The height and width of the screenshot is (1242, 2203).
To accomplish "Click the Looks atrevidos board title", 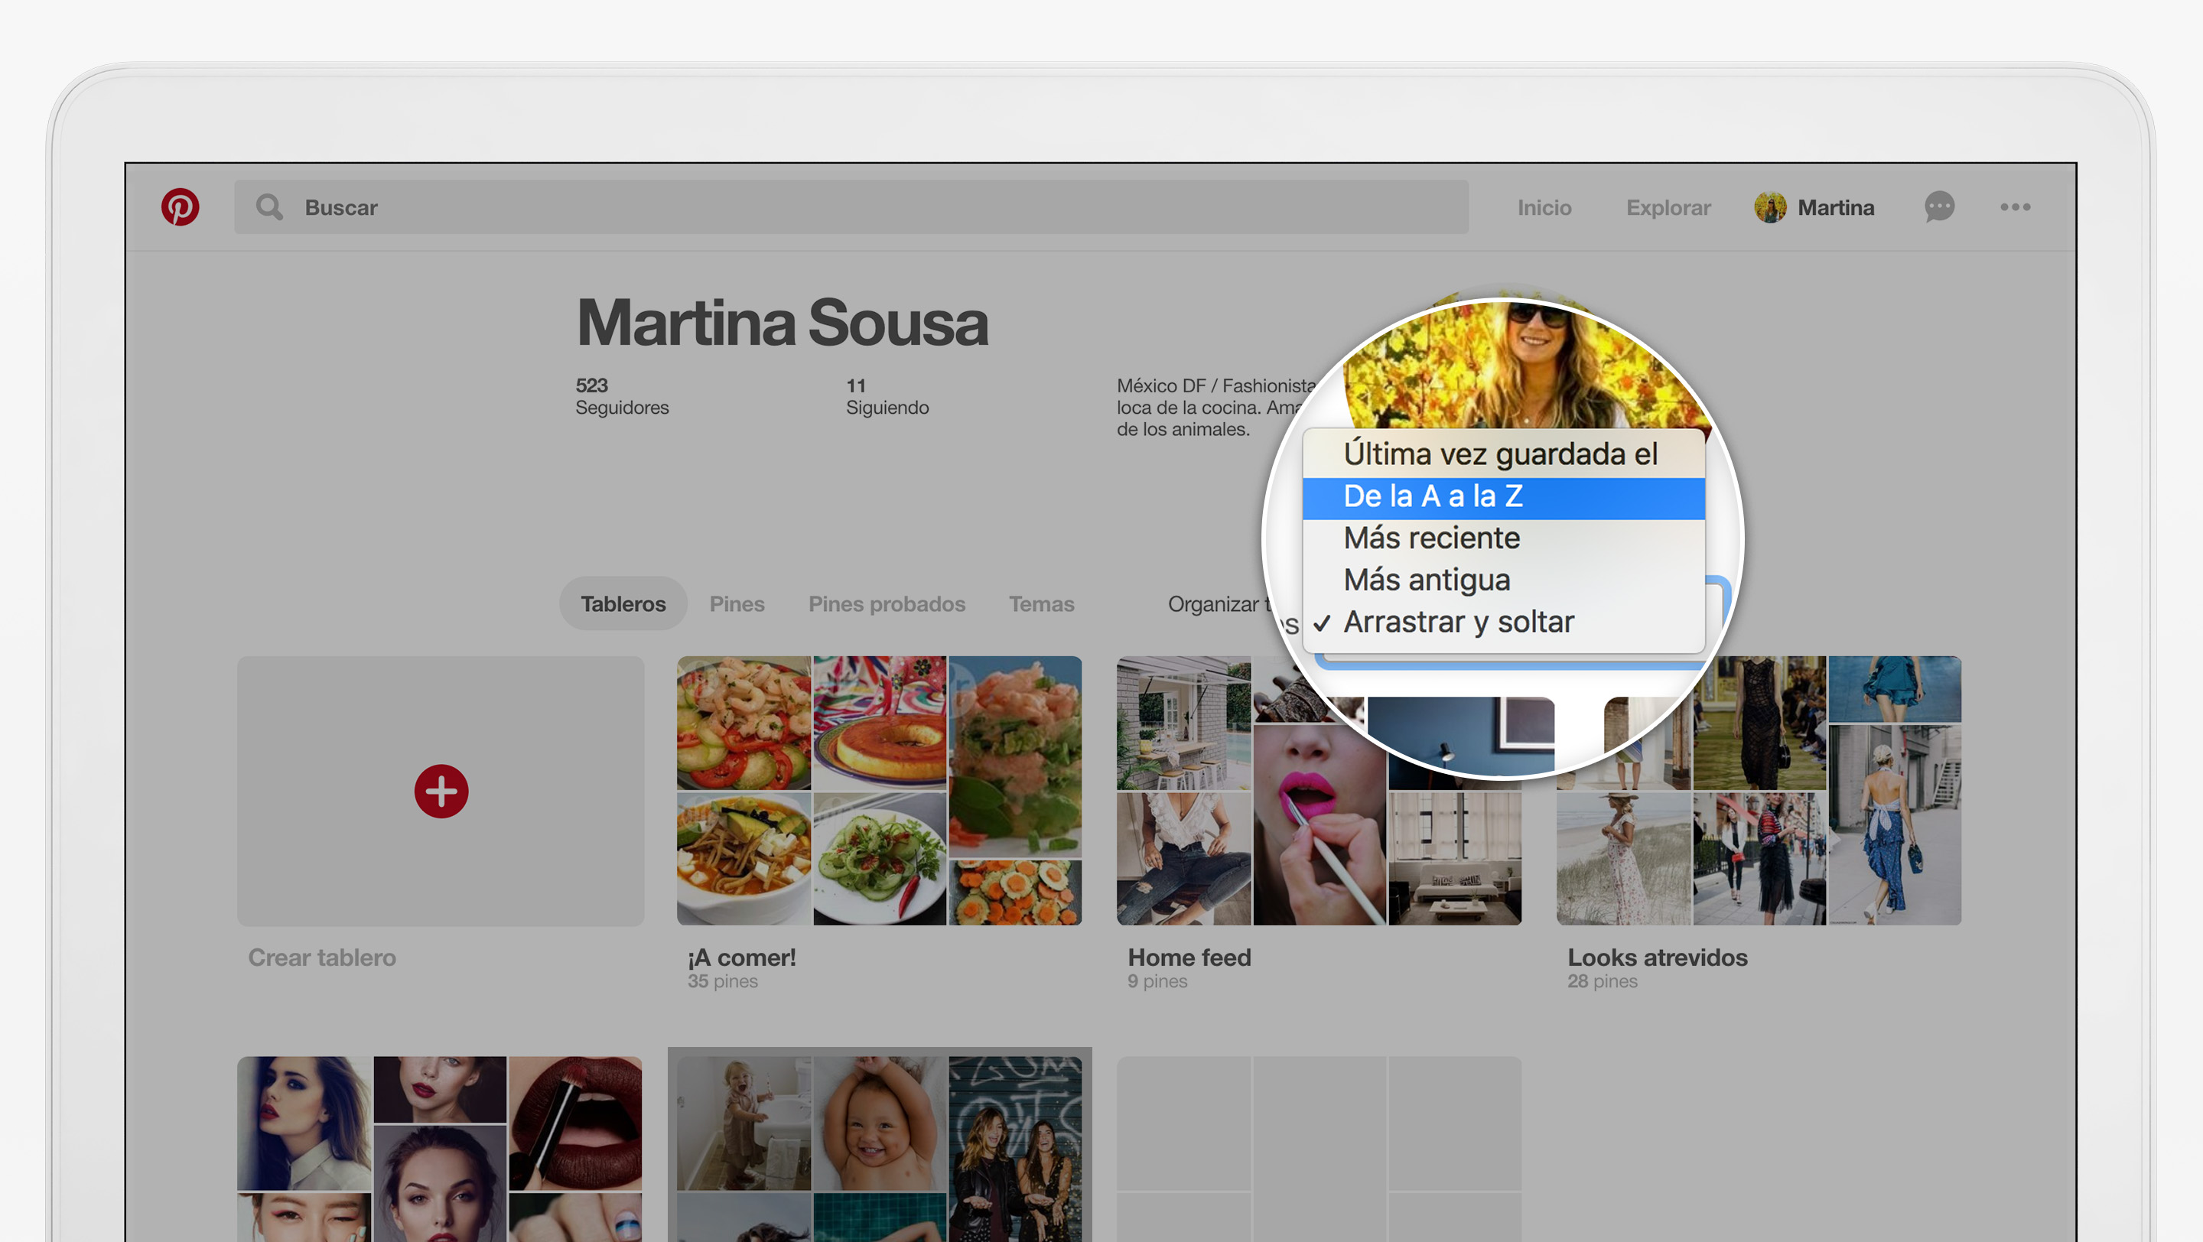I will pyautogui.click(x=1657, y=958).
